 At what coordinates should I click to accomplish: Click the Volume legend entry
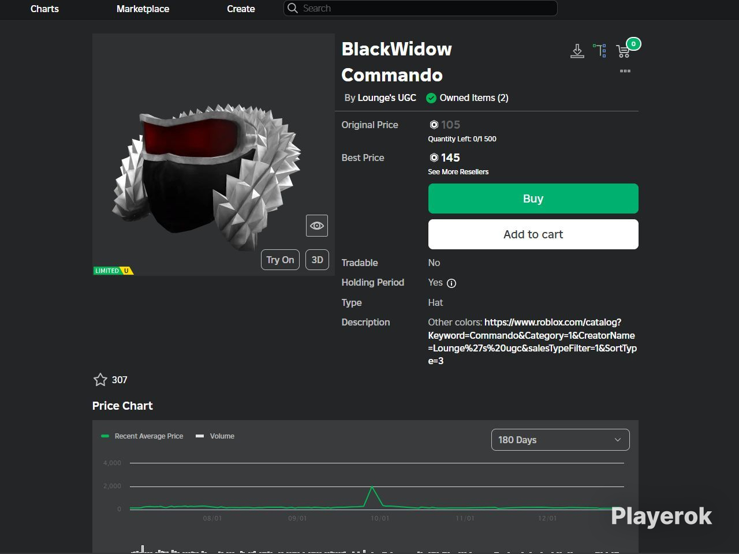pyautogui.click(x=215, y=436)
